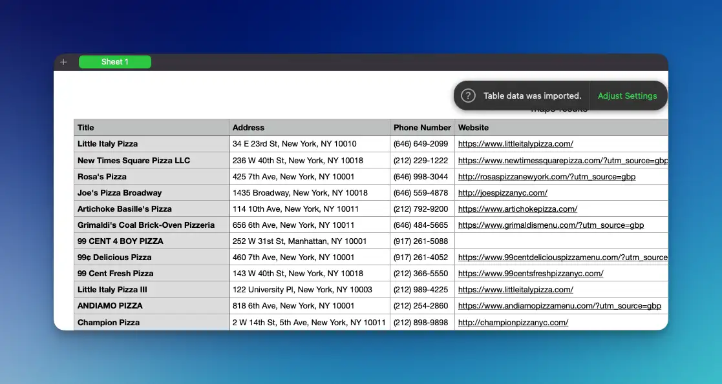
Task: Select the 'Artichoke Basille's Pizza' cell
Action: [151, 209]
